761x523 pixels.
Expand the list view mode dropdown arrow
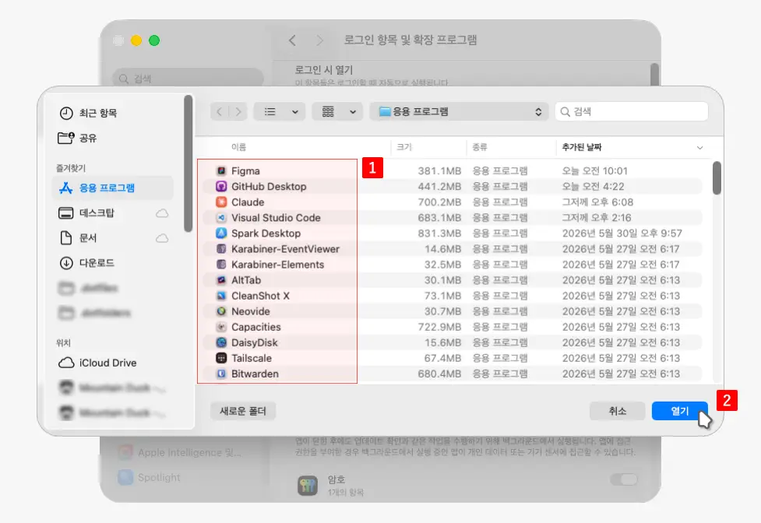pyautogui.click(x=294, y=112)
